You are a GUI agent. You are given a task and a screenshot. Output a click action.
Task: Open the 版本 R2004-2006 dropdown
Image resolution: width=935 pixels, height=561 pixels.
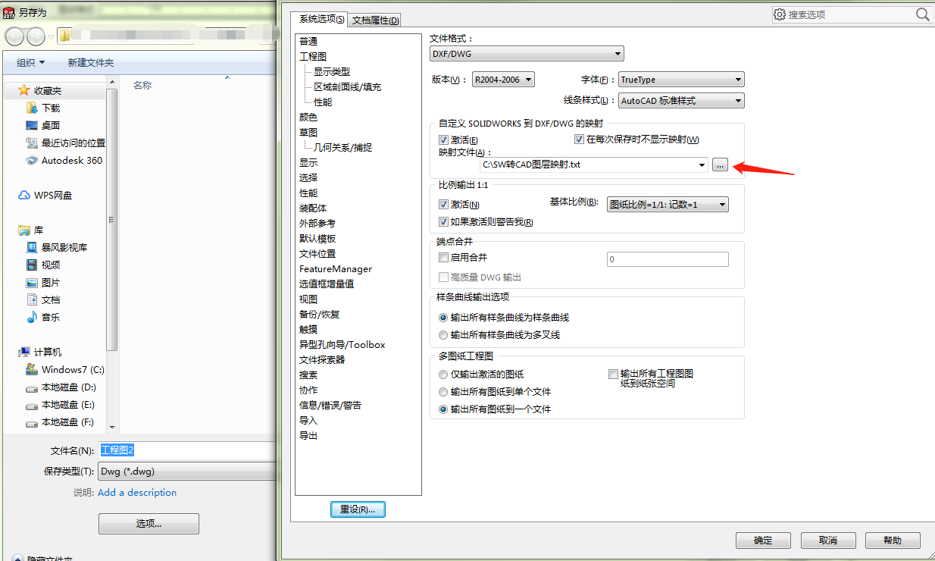coord(503,80)
